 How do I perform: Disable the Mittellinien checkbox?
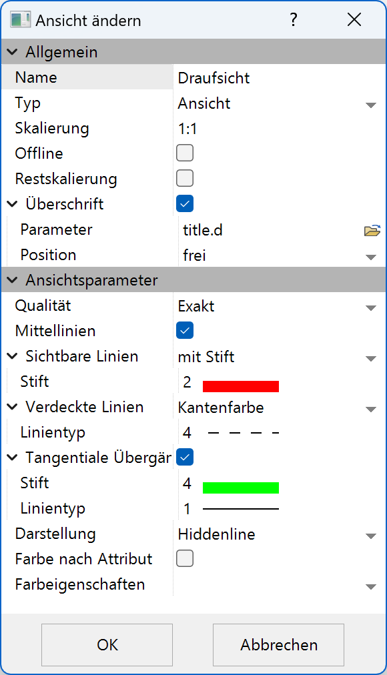coord(184,331)
